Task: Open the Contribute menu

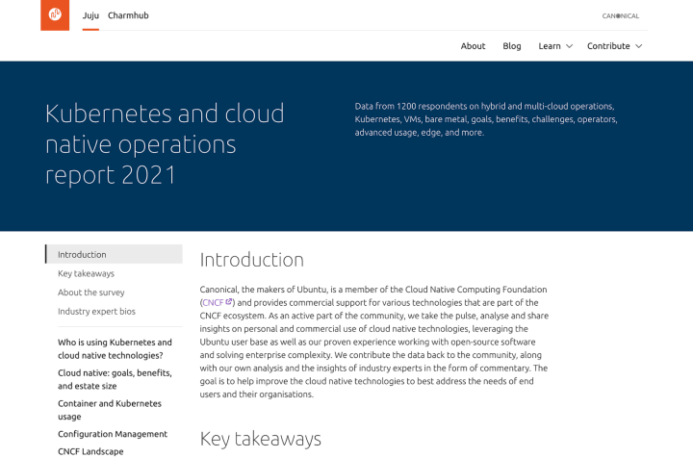Action: point(614,46)
